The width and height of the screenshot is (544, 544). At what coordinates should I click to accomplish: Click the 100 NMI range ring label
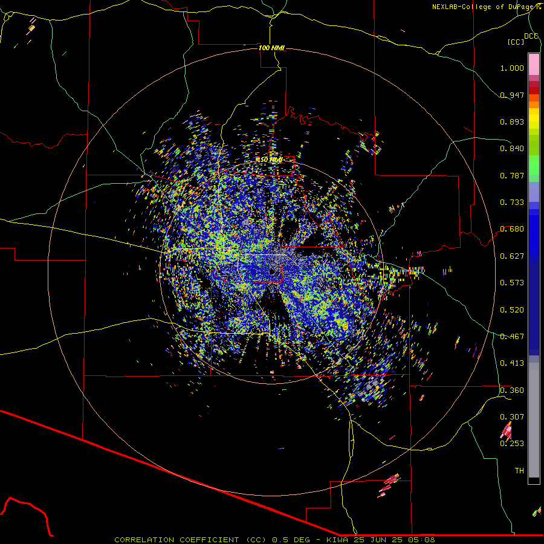tap(271, 48)
